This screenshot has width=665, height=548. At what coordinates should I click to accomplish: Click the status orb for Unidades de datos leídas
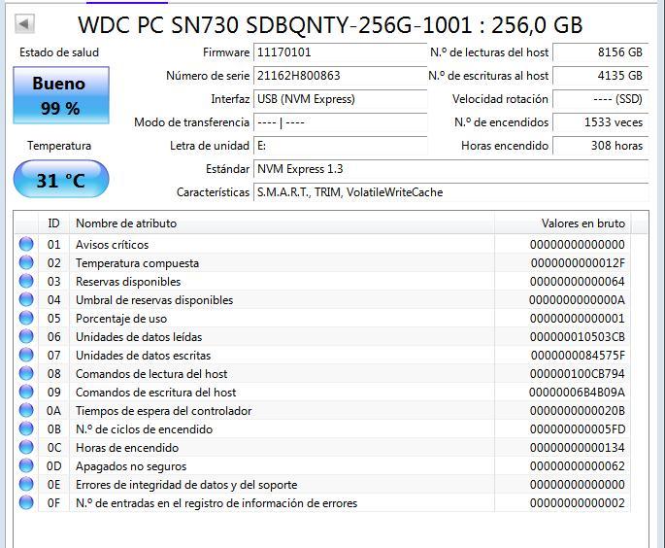26,336
